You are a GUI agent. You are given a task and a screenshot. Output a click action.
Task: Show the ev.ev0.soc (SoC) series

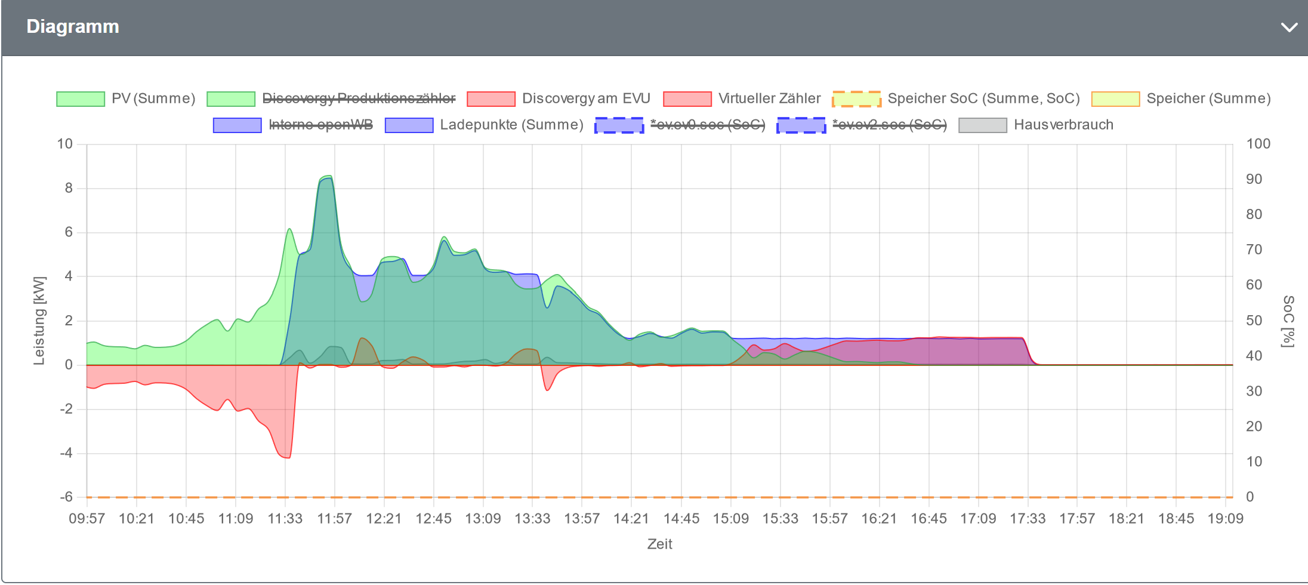click(708, 125)
